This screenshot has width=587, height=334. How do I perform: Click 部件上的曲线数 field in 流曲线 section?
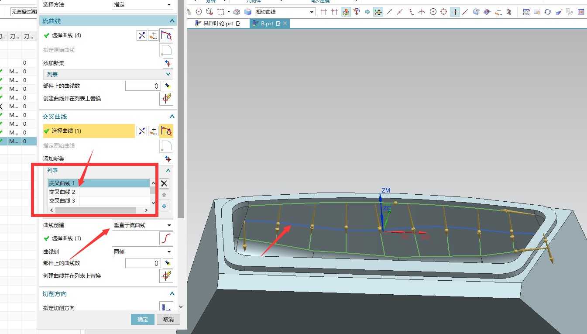pos(143,86)
